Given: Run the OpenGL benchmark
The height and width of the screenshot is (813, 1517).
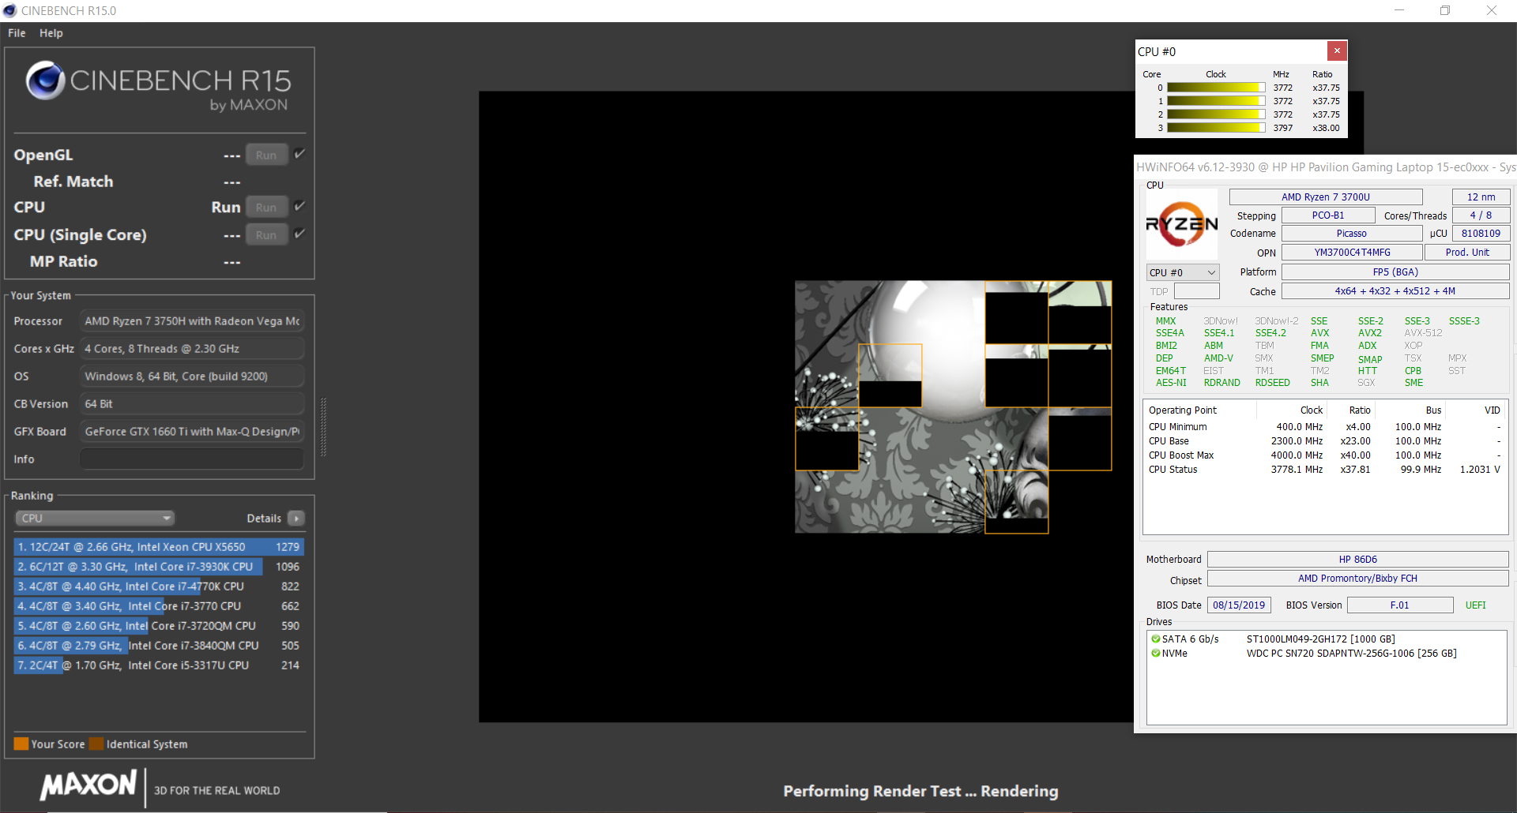Looking at the screenshot, I should point(266,155).
